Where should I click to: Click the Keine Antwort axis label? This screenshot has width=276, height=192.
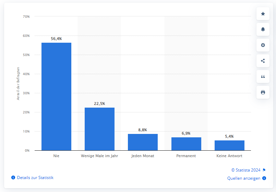click(229, 156)
